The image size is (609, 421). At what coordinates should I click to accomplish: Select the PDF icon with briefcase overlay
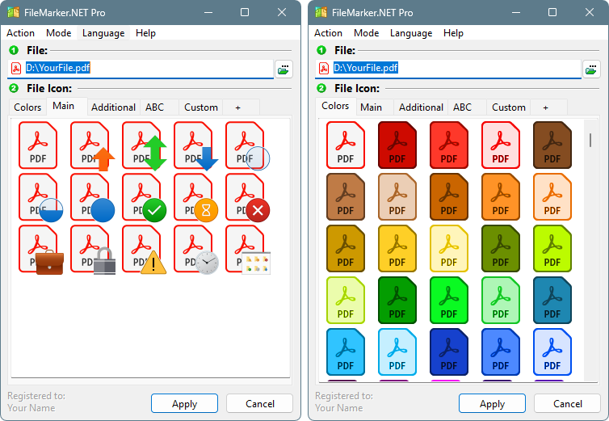coord(39,250)
